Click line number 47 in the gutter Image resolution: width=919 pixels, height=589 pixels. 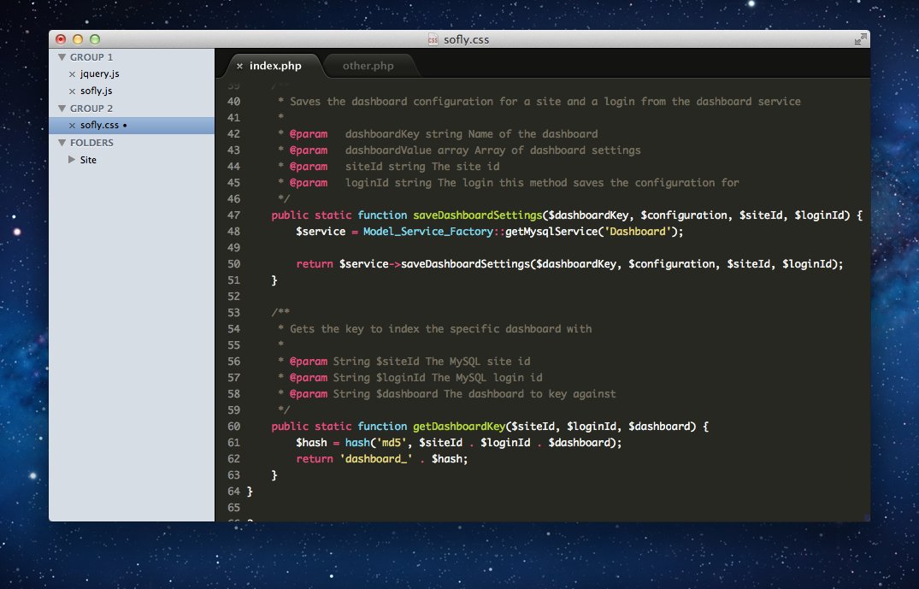[x=234, y=215]
